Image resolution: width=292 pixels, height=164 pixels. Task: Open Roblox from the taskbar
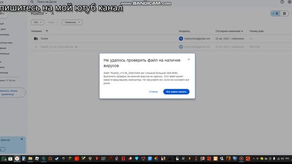[x=37, y=159]
